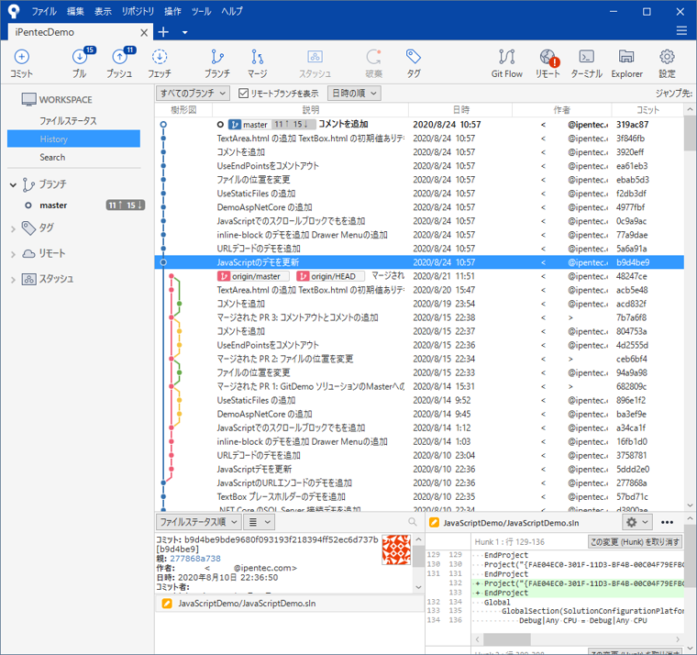Select commit 319ac87 コメントを追加
The height and width of the screenshot is (655, 697).
tap(419, 125)
